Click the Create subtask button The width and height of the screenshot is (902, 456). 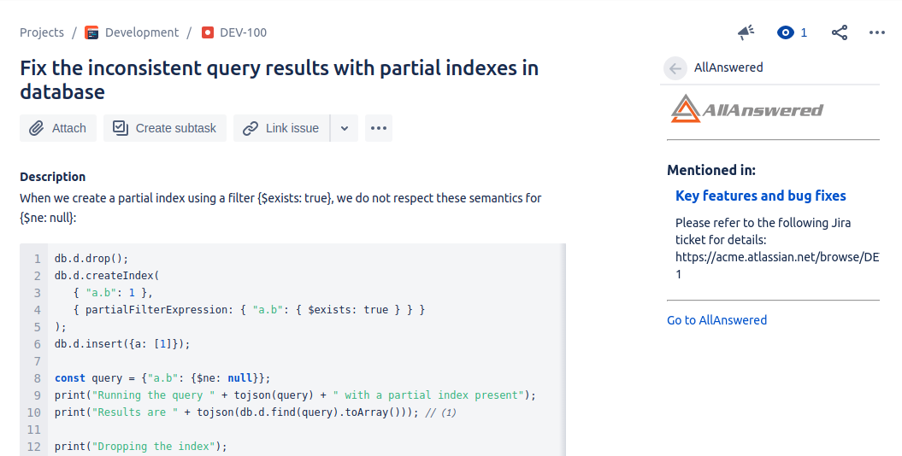point(165,128)
